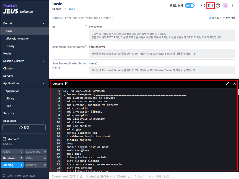Expand the Session Clusters menu
The image size is (239, 179).
point(44,61)
